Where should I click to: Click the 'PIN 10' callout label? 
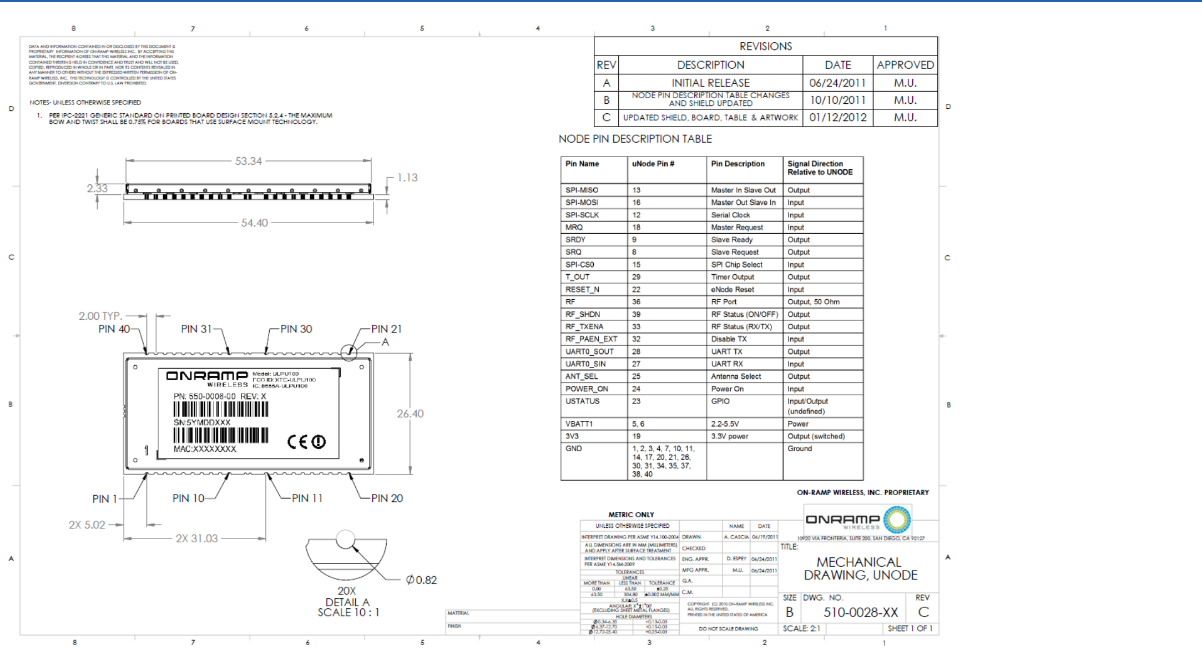click(x=188, y=498)
